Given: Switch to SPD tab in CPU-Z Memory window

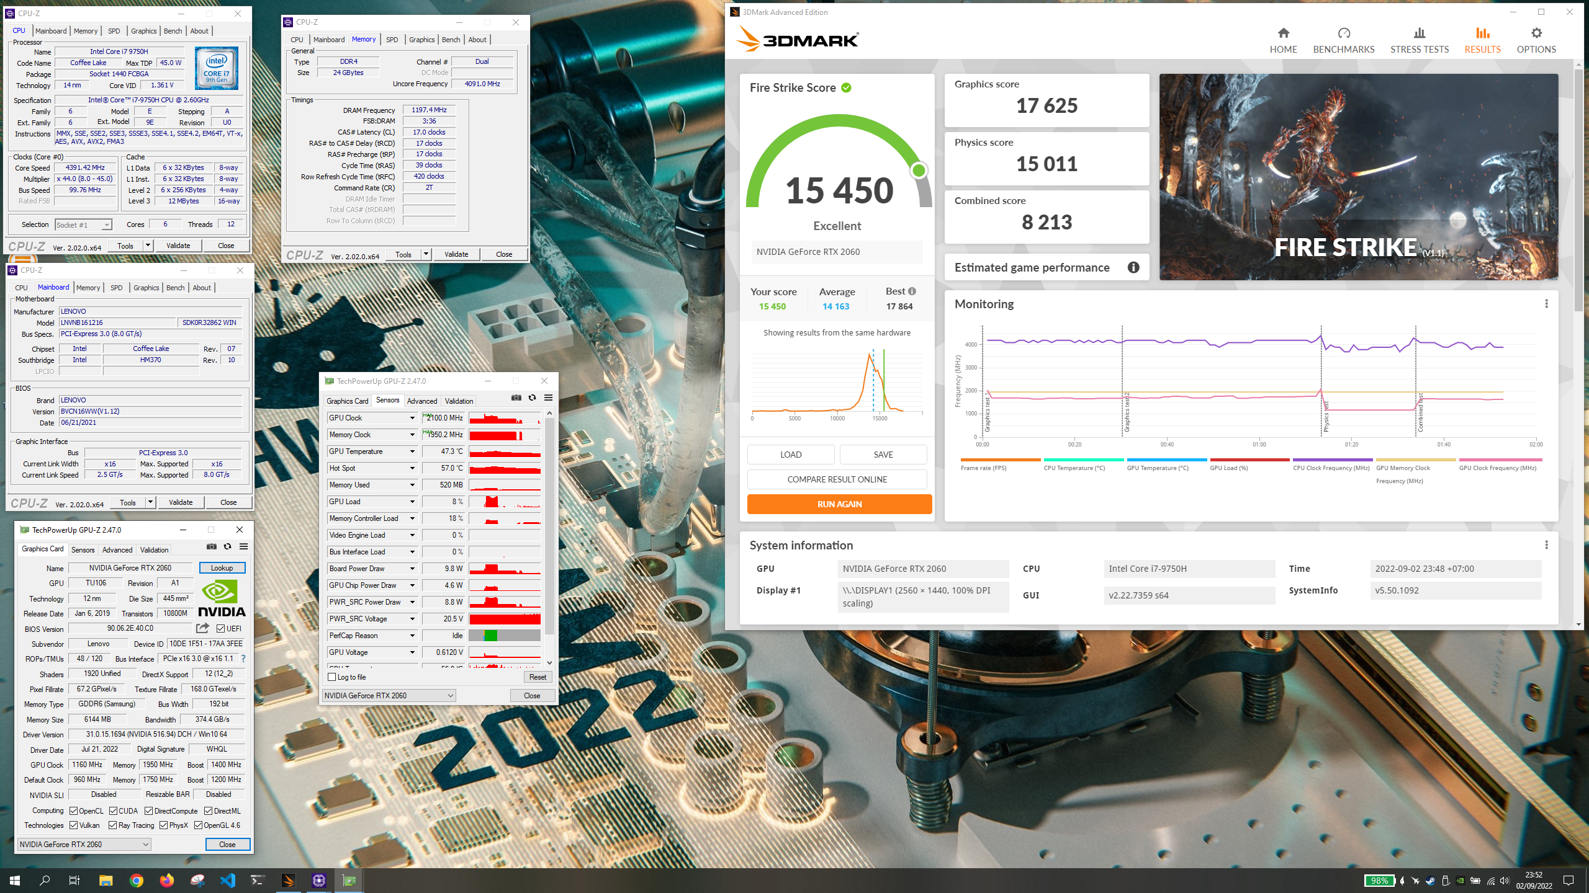Looking at the screenshot, I should (392, 40).
